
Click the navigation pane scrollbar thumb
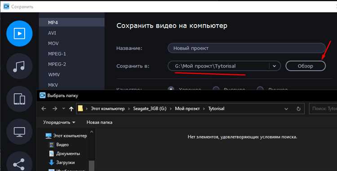(92, 166)
